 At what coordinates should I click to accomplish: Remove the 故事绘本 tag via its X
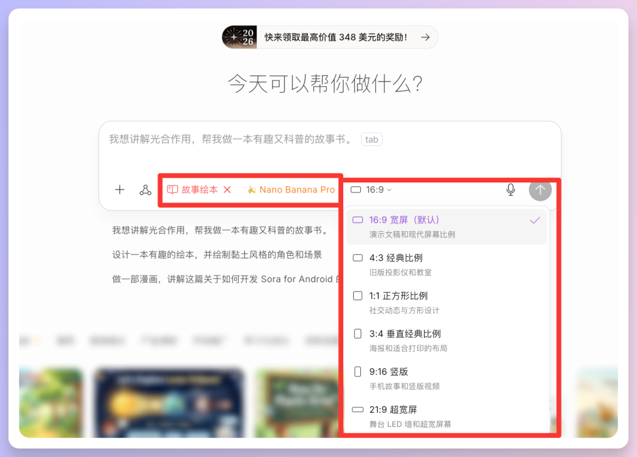point(228,190)
